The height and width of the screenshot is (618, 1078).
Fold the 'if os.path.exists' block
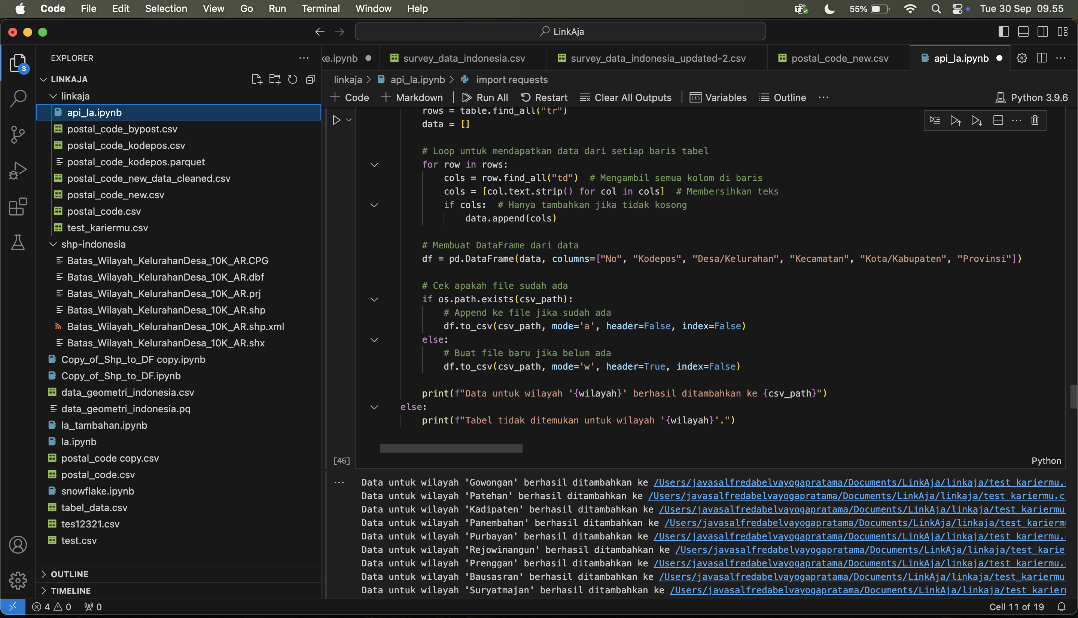[x=374, y=300]
